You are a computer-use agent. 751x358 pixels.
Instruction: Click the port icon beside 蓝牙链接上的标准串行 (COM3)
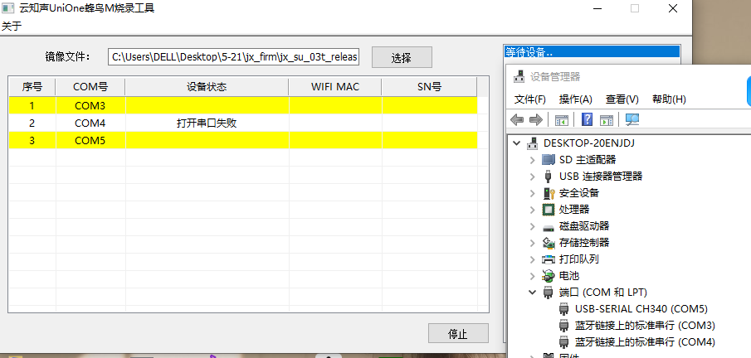(x=564, y=326)
